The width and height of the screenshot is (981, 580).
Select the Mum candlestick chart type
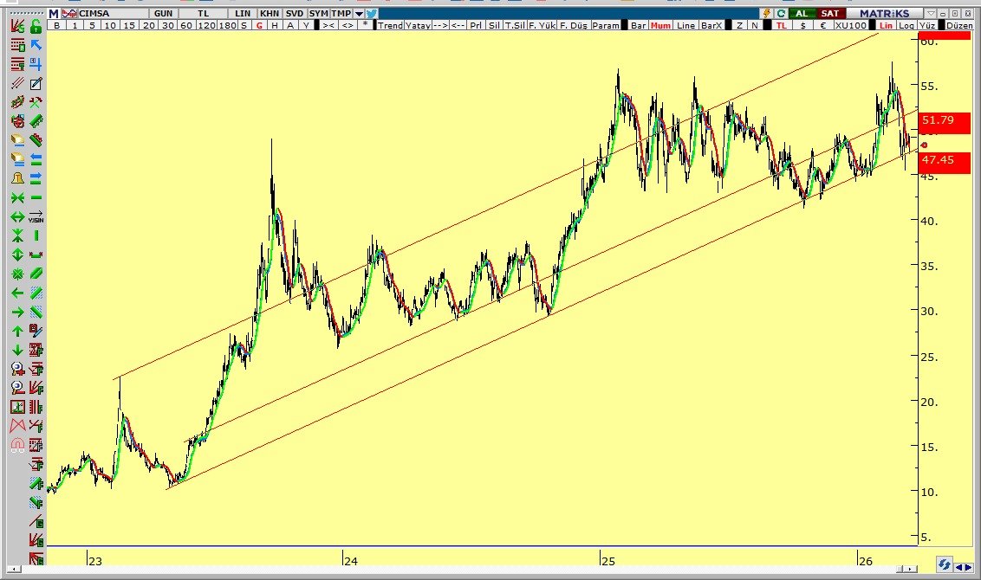(660, 25)
